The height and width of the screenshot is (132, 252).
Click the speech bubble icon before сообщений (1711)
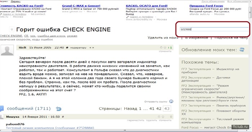pos(1,109)
